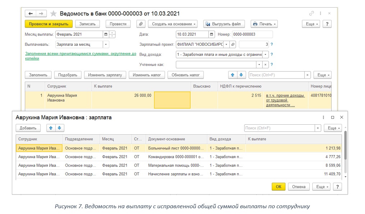
Task: Move employee row up in main table
Action: [x=233, y=75]
